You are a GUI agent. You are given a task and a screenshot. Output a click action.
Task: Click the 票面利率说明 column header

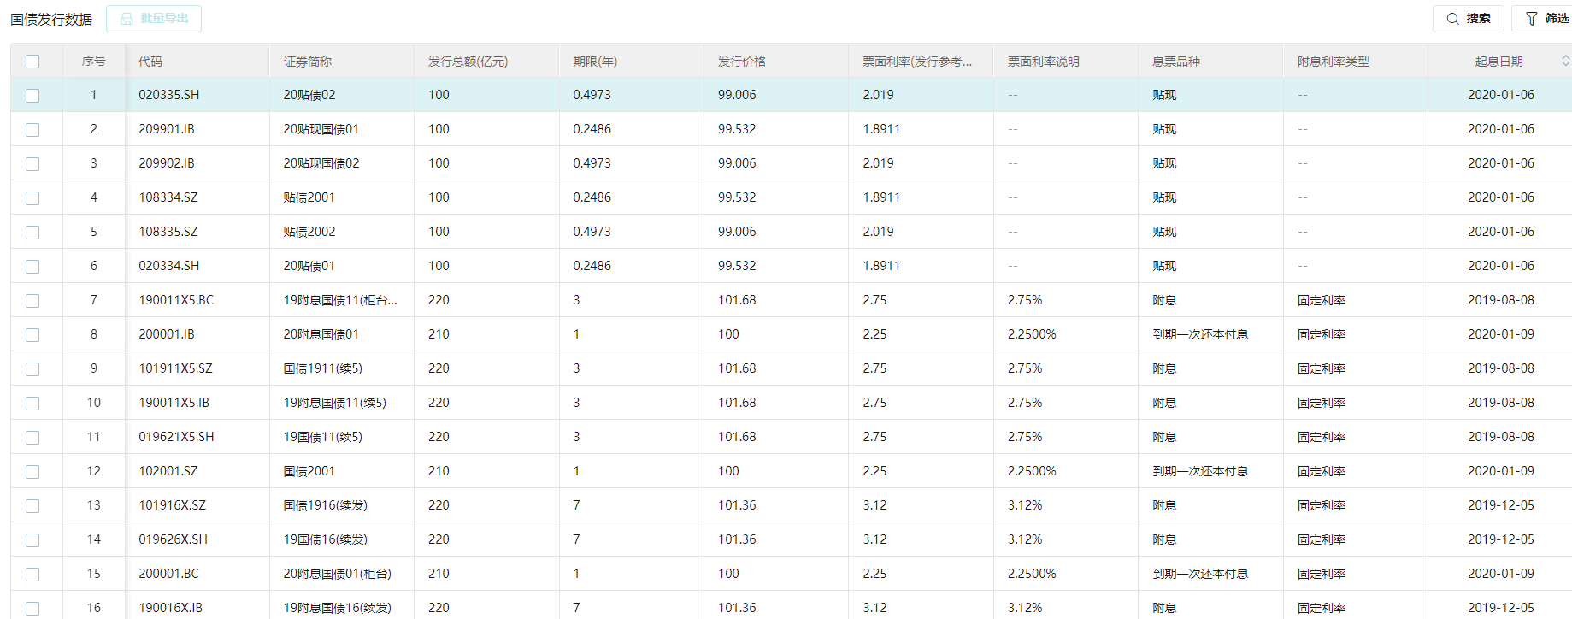[1043, 62]
